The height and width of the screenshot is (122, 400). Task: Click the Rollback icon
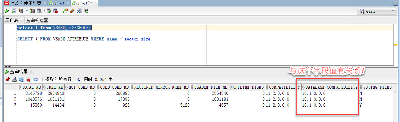point(55,11)
